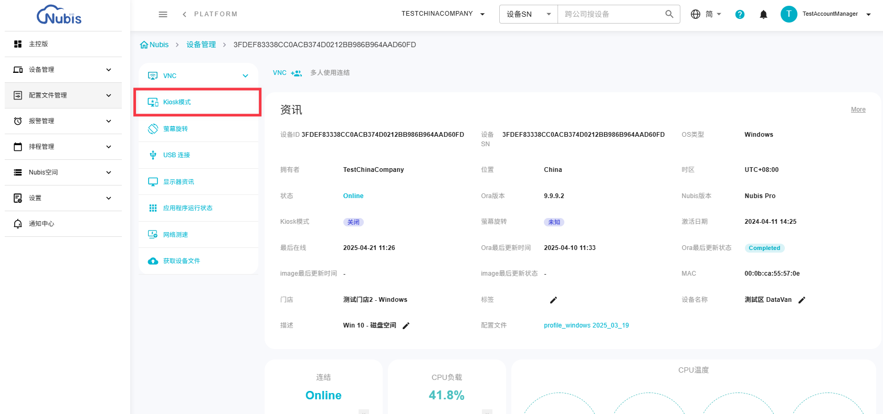Click the Kiosk模式 icon

click(153, 102)
